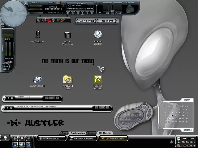Launch Microsoft Outlook desktop icon

point(98,79)
